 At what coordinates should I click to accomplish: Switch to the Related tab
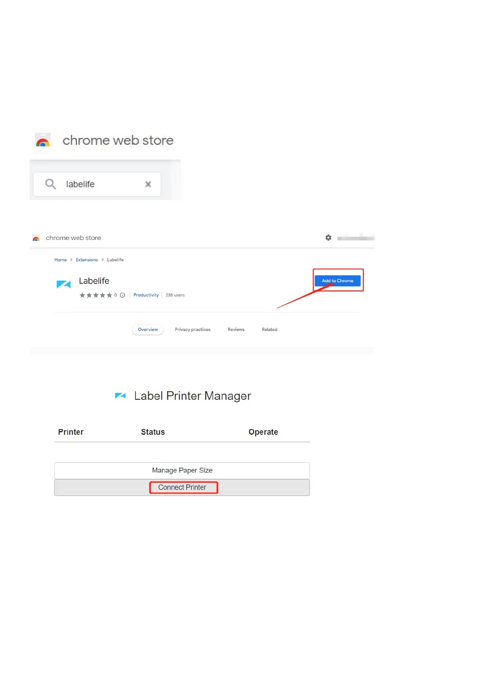269,330
